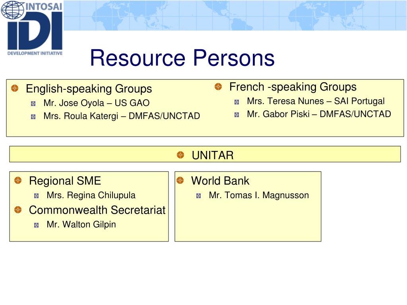This screenshot has width=407, height=305.
Task: Select 'Mr. Jose Oyola – US GAO' line
Action: pos(97,103)
